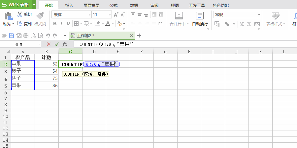Viewport: 297px width, 148px height.
Task: Align cell content to top
Action: pyautogui.click(x=133, y=14)
